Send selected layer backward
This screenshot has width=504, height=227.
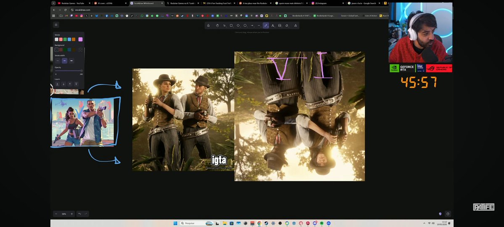click(x=63, y=84)
